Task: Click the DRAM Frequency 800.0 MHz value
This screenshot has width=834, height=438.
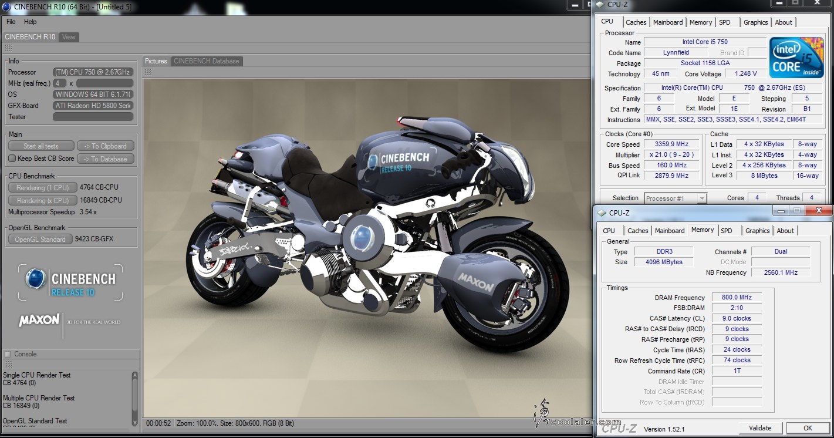Action: pyautogui.click(x=737, y=298)
